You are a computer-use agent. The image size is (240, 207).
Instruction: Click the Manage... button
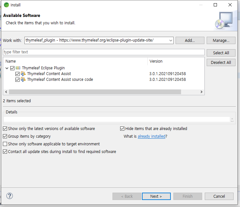[x=221, y=41]
